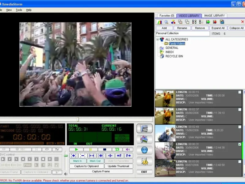245x184 pixels.
Task: Select the INBOX category
Action: 169,52
